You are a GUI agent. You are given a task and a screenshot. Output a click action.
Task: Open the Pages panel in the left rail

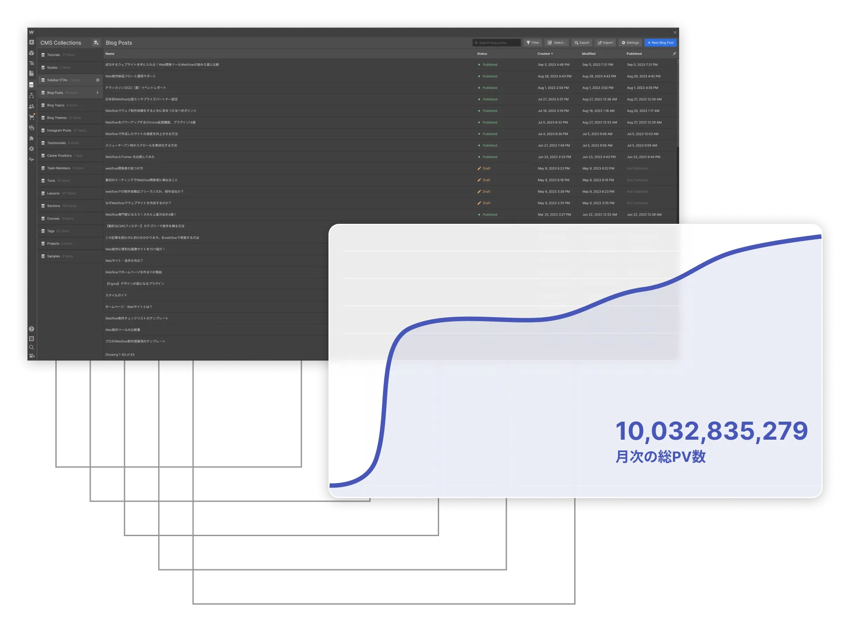point(31,74)
